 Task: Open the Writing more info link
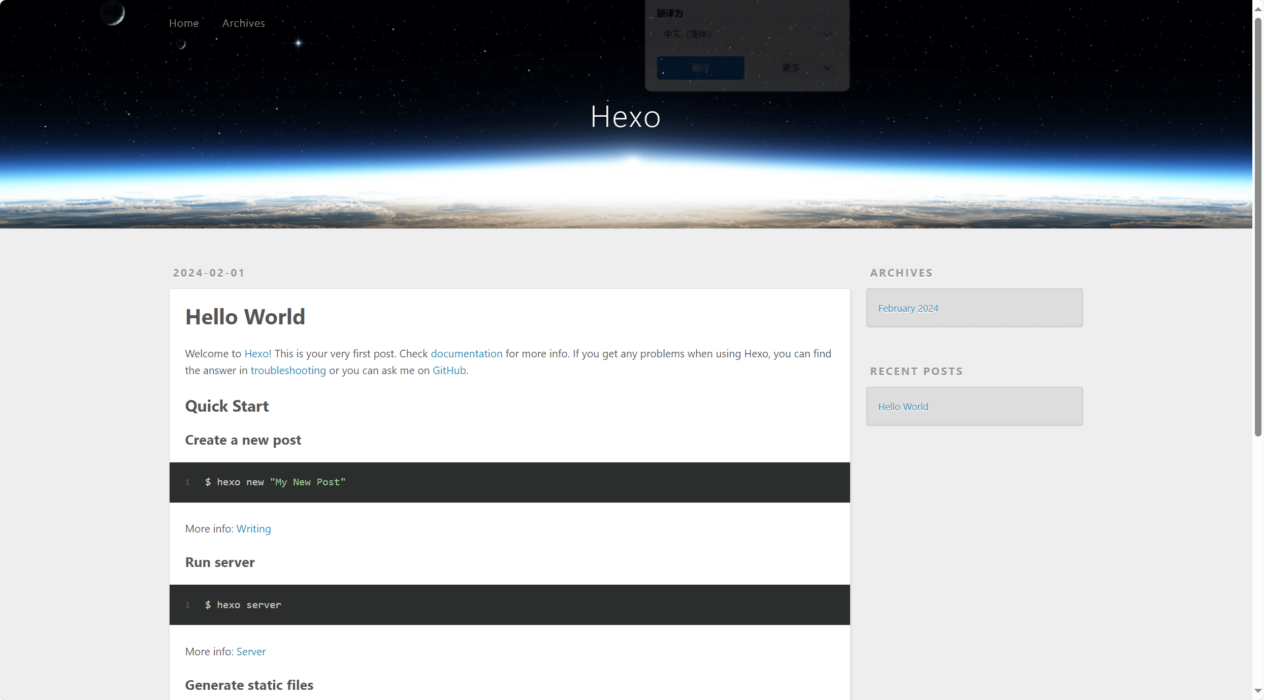253,528
